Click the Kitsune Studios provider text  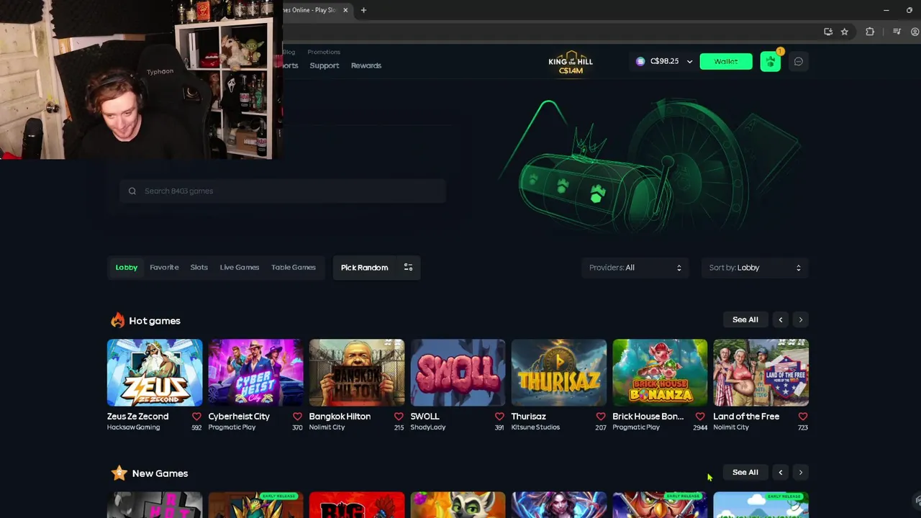click(x=536, y=427)
